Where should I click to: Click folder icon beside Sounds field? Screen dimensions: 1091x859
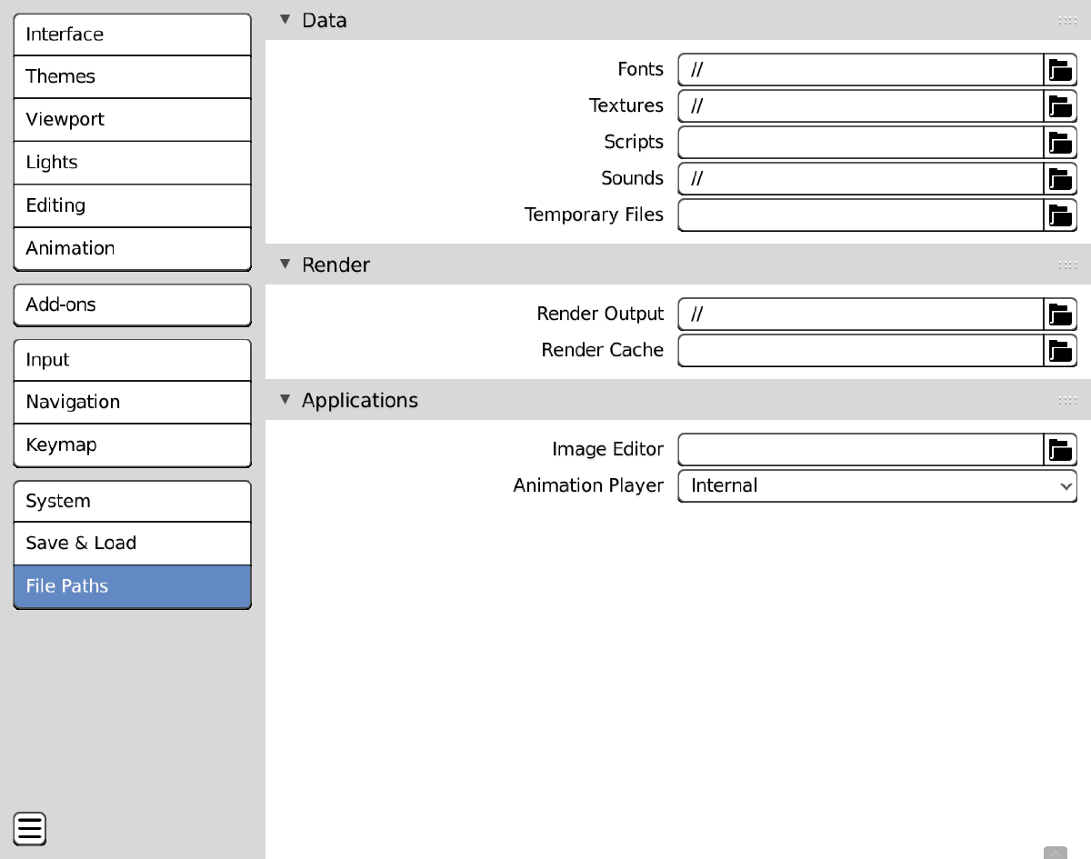1059,179
